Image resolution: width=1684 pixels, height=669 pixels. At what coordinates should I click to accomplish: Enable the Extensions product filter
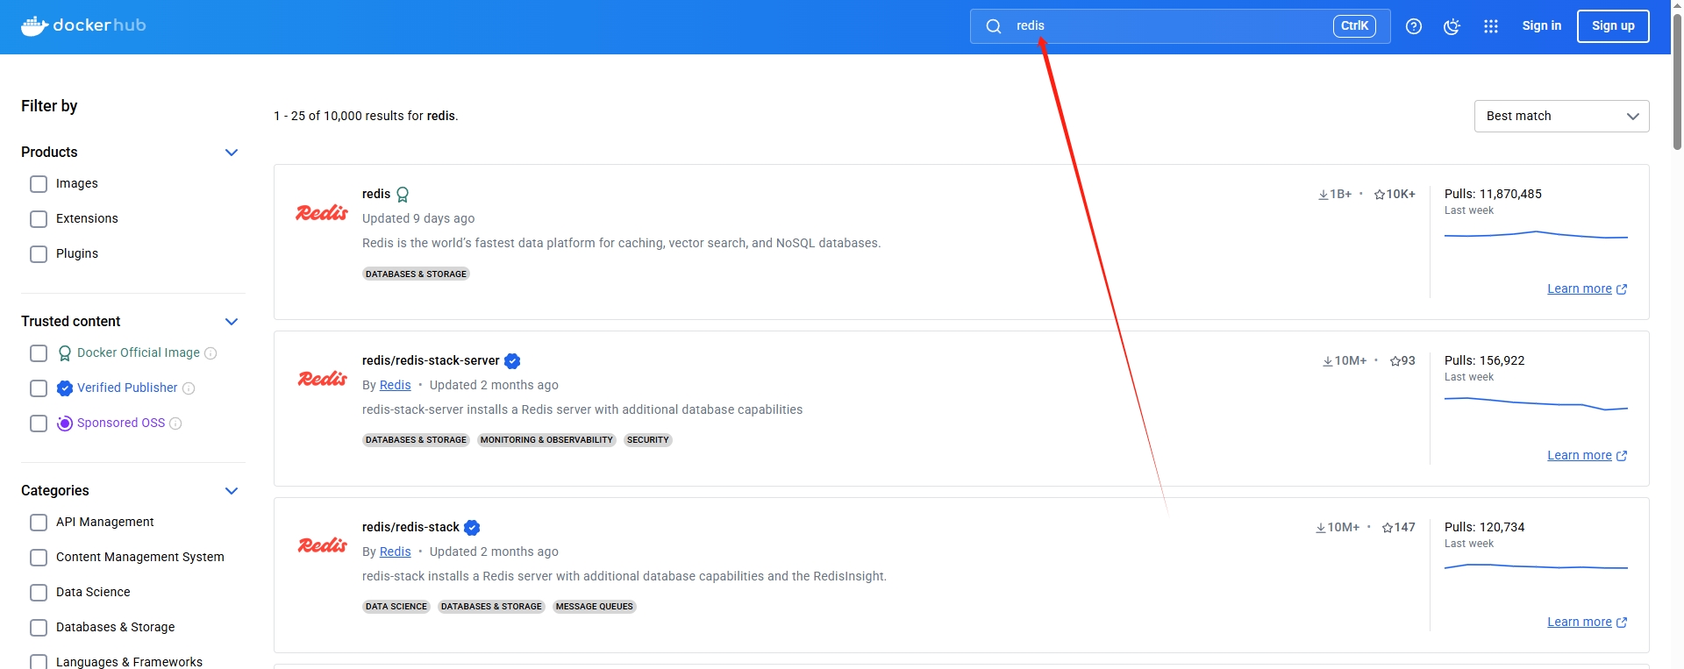pyautogui.click(x=39, y=219)
